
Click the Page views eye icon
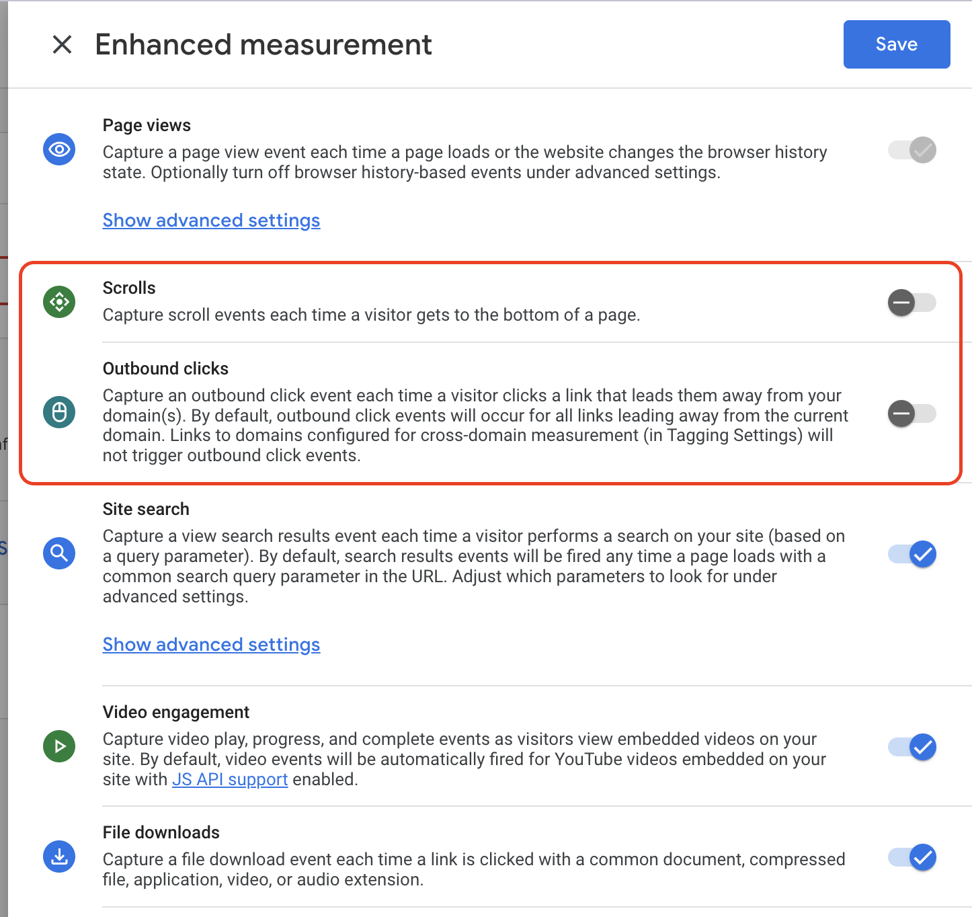point(59,149)
